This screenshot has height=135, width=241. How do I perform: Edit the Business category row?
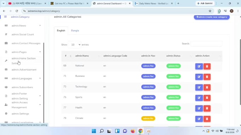pos(199,77)
